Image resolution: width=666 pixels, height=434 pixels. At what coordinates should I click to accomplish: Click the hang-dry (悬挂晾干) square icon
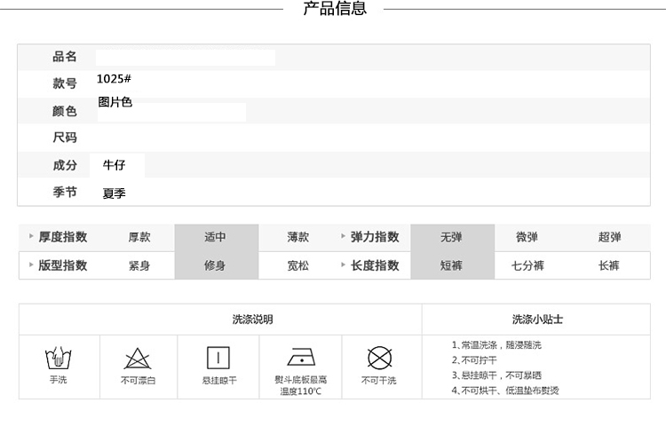coord(218,358)
